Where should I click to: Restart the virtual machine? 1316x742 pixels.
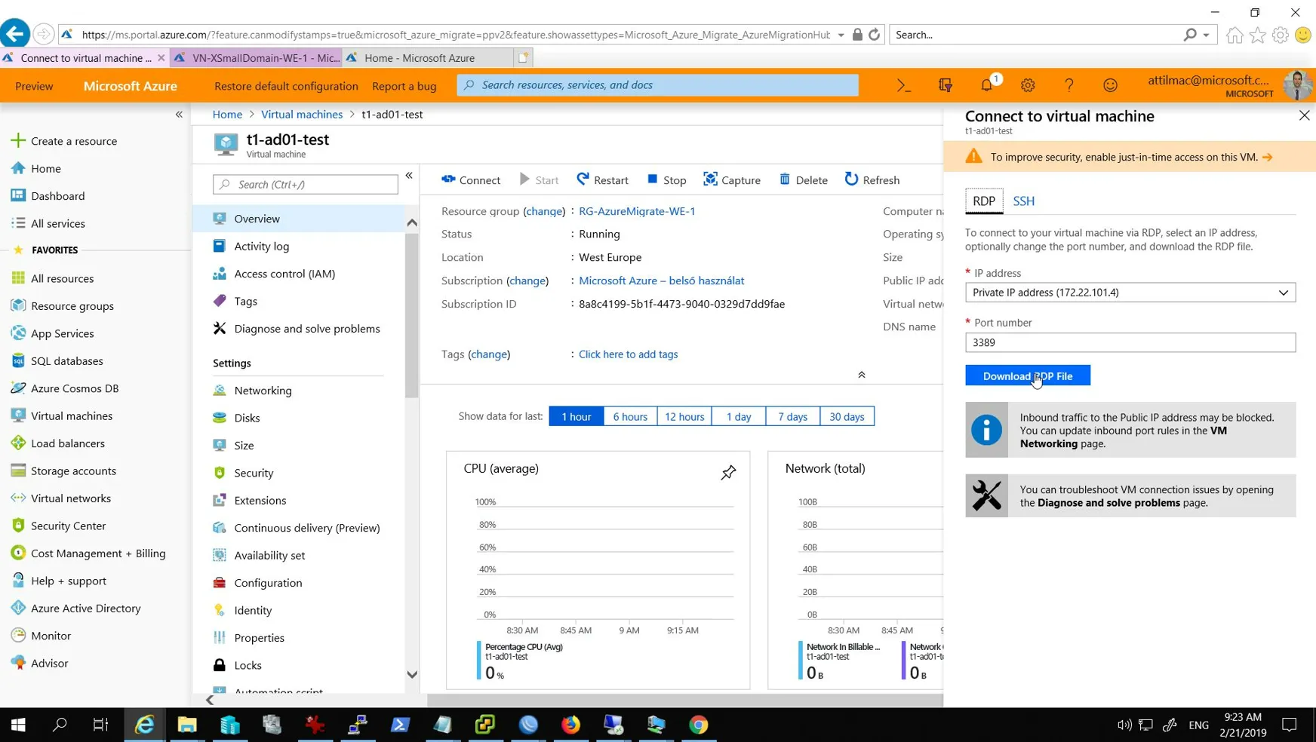(602, 179)
